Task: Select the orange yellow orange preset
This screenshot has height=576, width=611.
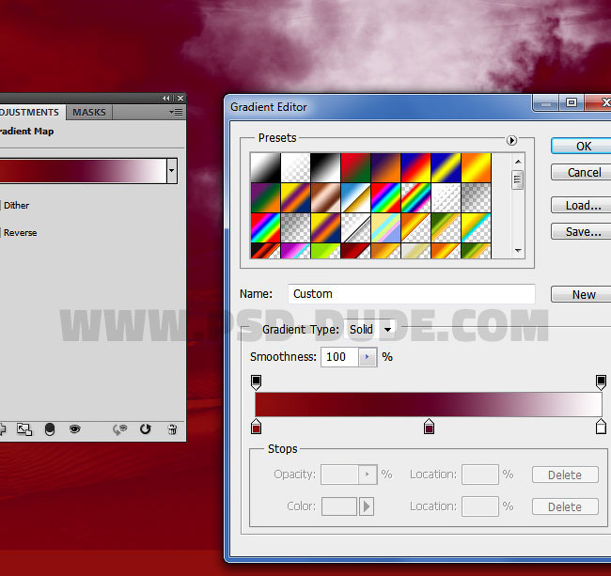Action: pos(476,167)
